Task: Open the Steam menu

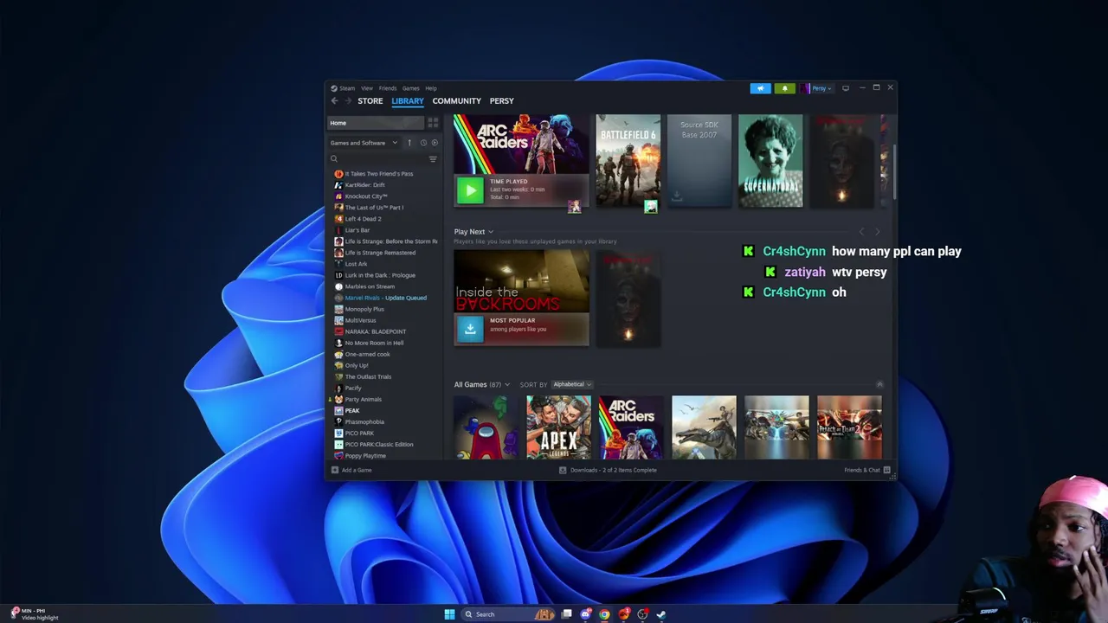Action: 346,88
